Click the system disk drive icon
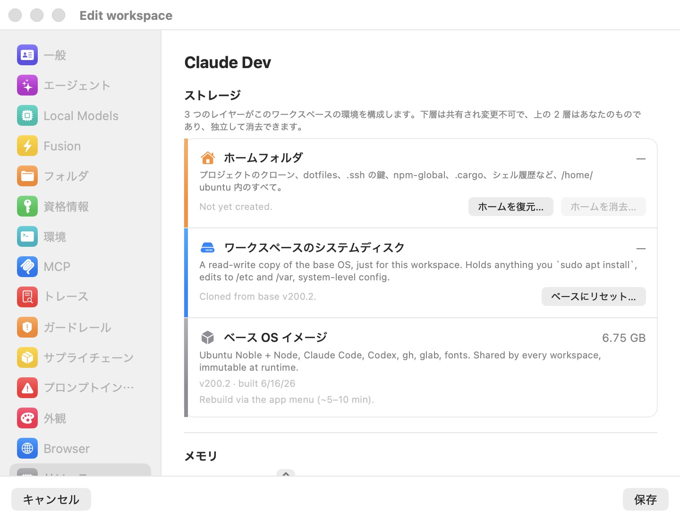The width and height of the screenshot is (680, 522). (208, 247)
